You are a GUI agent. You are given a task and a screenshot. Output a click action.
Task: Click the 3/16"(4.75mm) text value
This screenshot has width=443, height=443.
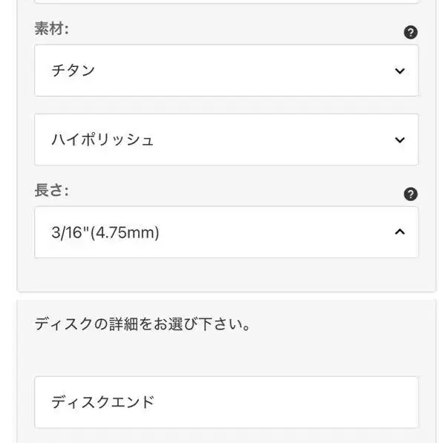[105, 232]
